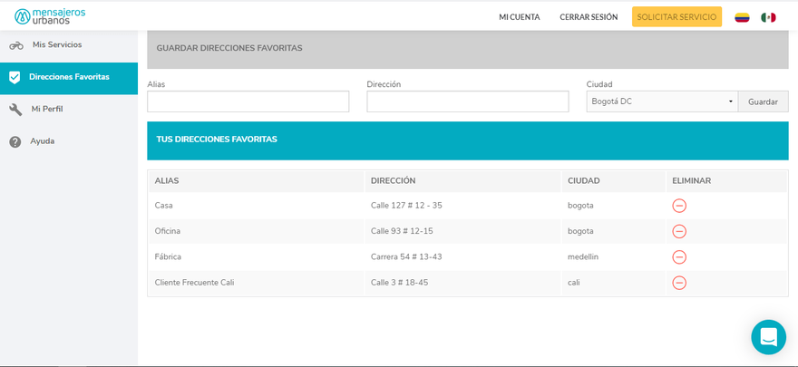This screenshot has height=367, width=798.
Task: Open Direcciones Favoritas in sidebar
Action: click(69, 77)
